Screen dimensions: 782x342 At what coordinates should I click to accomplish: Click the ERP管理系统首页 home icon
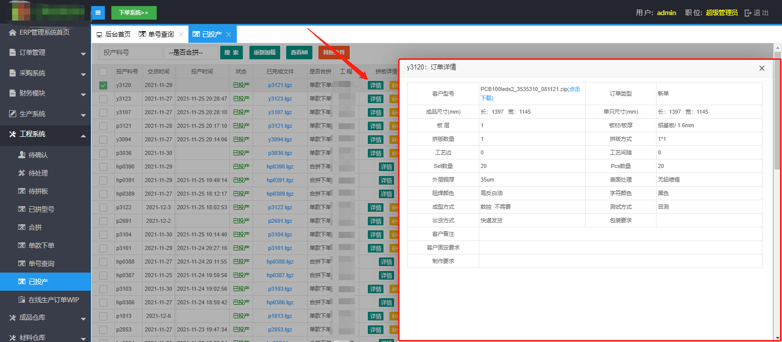13,32
